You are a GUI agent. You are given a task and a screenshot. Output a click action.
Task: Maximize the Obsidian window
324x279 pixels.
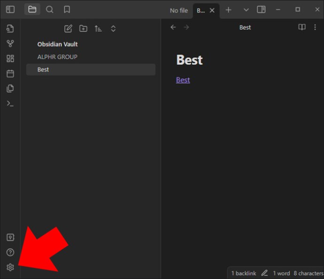point(298,9)
